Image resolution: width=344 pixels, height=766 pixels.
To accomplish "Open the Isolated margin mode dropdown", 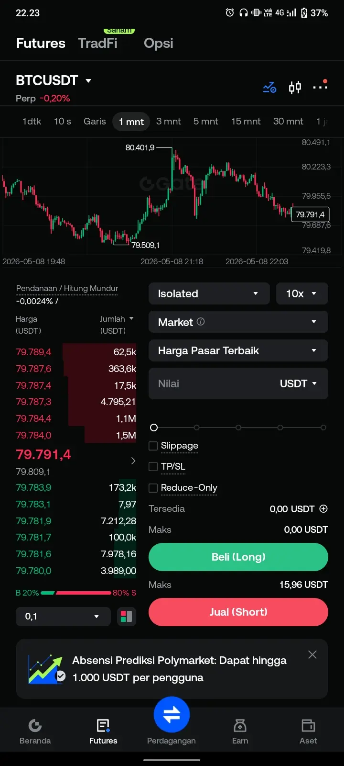I will pyautogui.click(x=209, y=293).
